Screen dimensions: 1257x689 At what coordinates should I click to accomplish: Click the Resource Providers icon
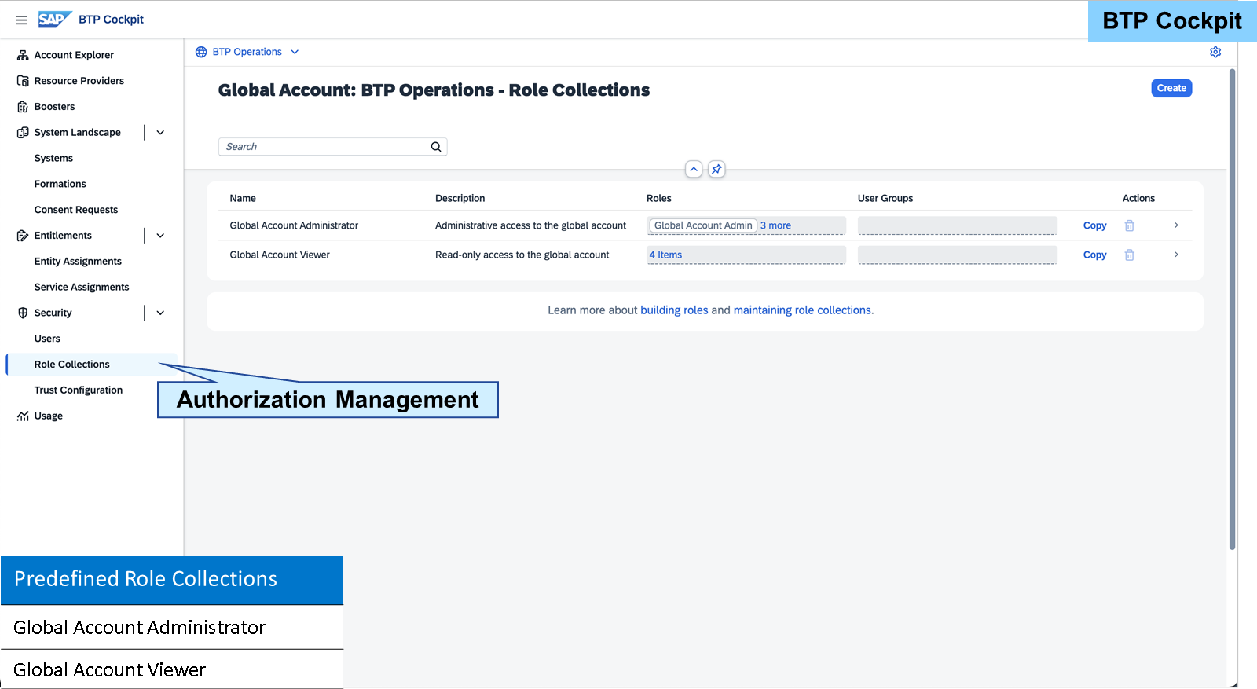23,81
